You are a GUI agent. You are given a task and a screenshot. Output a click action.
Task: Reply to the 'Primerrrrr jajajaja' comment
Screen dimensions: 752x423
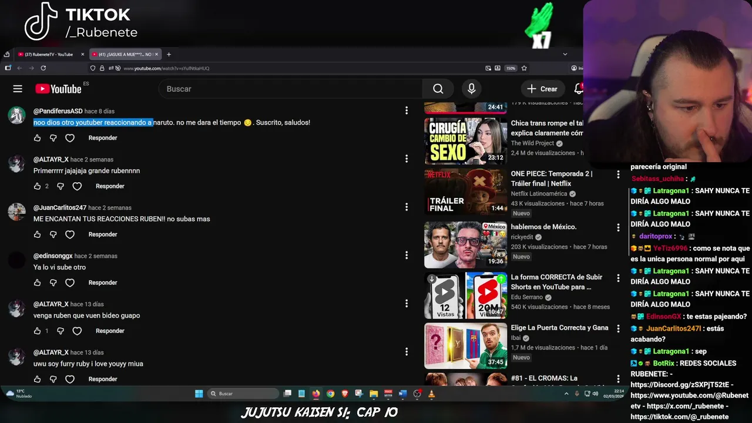[x=110, y=186]
